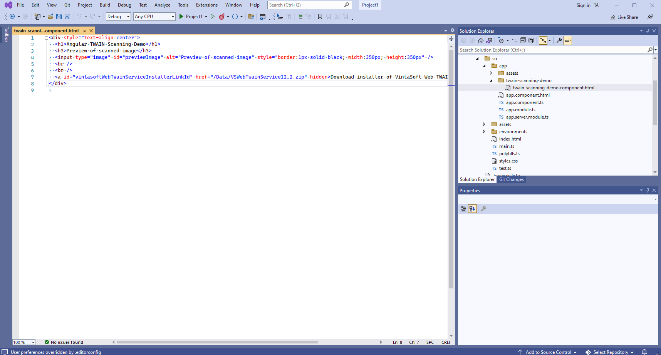Image resolution: width=661 pixels, height=355 pixels.
Task: Click the Hot Reload flame icon
Action: (222, 17)
